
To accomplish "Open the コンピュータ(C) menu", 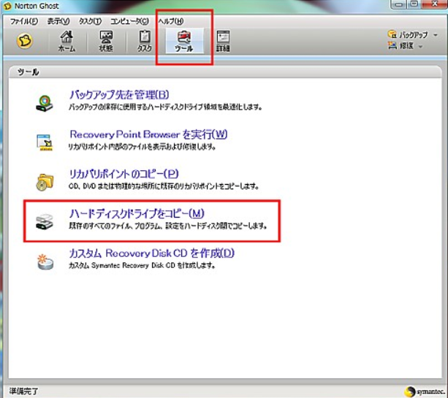I will 129,21.
